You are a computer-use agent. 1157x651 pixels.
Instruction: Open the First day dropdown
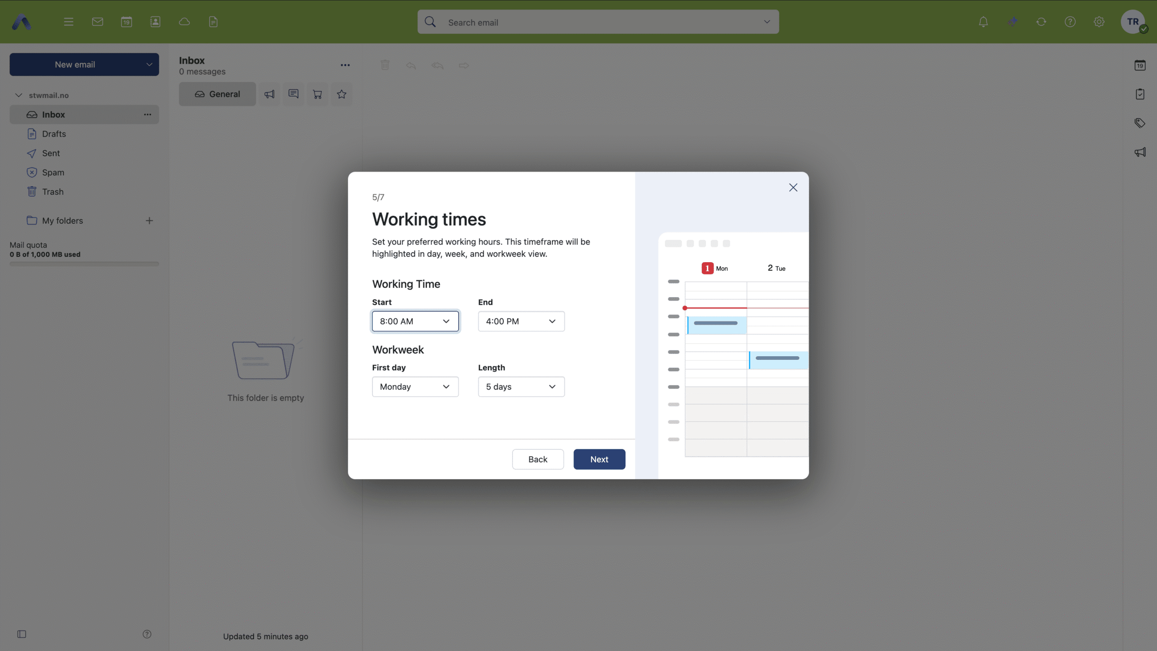point(415,387)
